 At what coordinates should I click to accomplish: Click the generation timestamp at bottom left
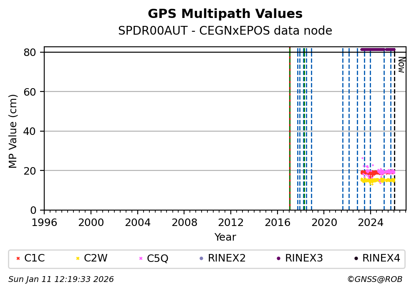coord(61,279)
